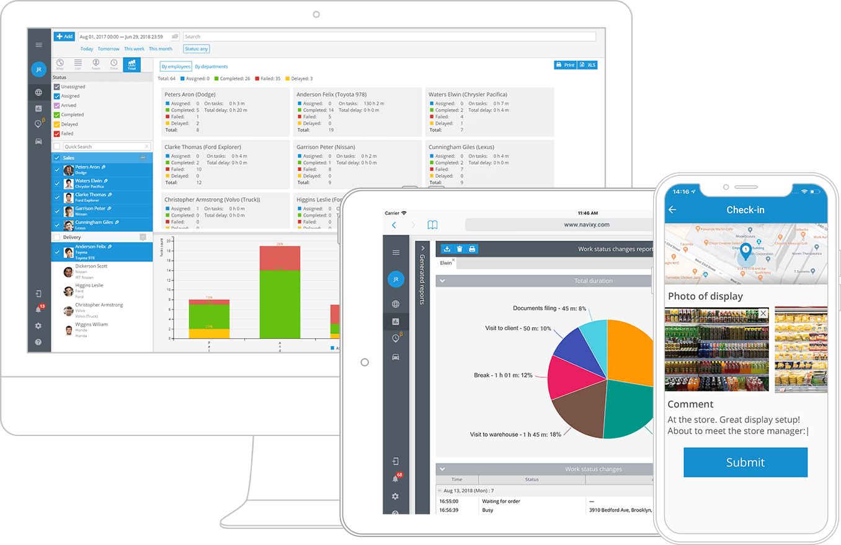This screenshot has height=545, width=841.
Task: Open car icon in tablet sidebar
Action: coord(396,357)
